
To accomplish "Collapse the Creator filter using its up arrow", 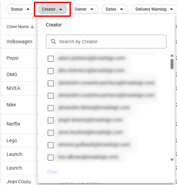I will pyautogui.click(x=61, y=9).
